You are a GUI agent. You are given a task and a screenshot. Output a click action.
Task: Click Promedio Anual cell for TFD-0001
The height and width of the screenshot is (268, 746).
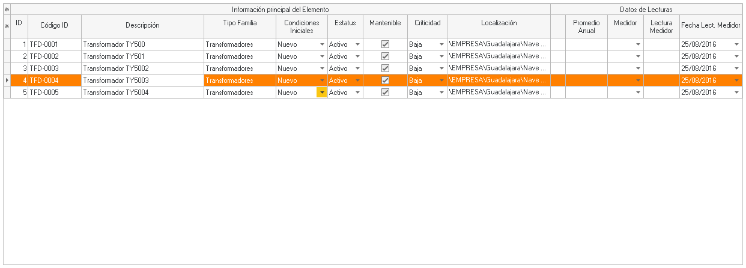(x=586, y=44)
